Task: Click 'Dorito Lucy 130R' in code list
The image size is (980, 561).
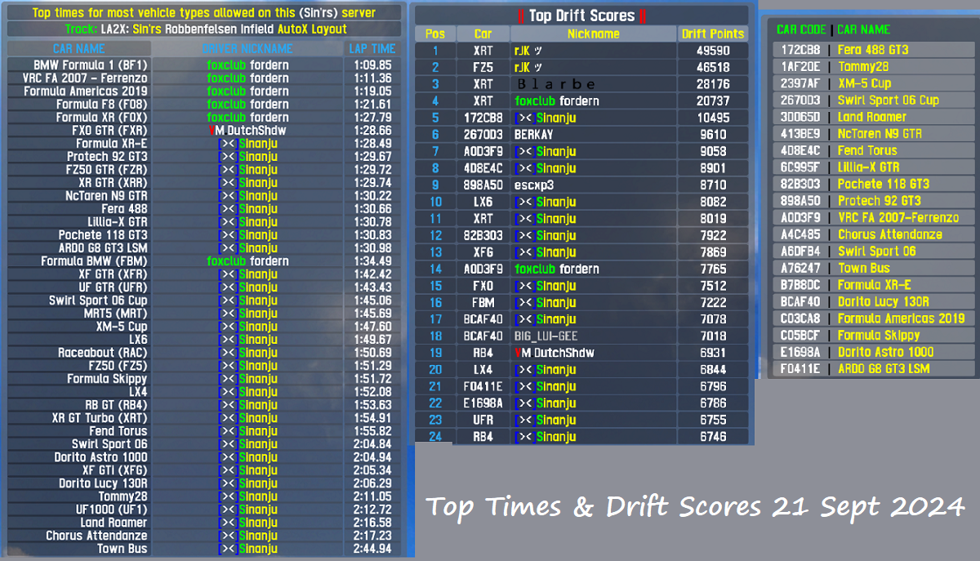Action: point(884,301)
